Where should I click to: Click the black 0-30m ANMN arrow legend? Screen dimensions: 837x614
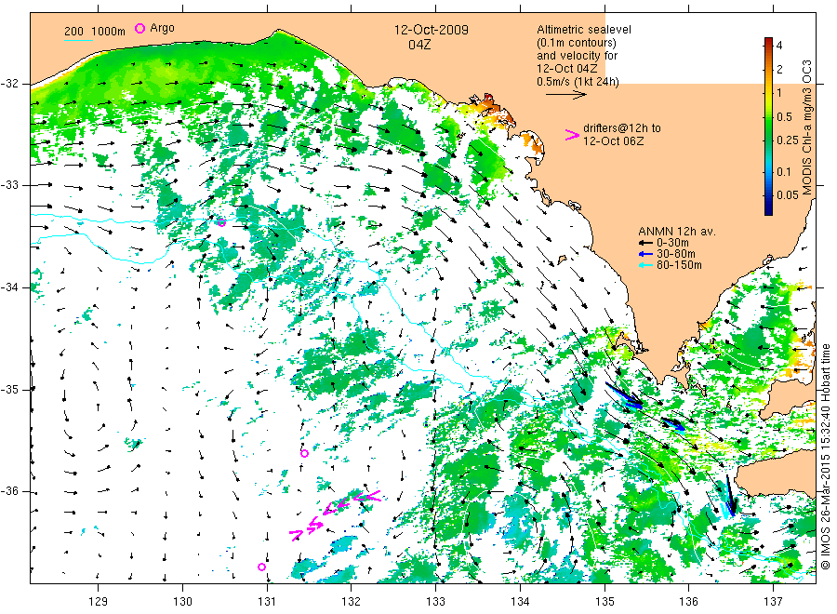(646, 243)
